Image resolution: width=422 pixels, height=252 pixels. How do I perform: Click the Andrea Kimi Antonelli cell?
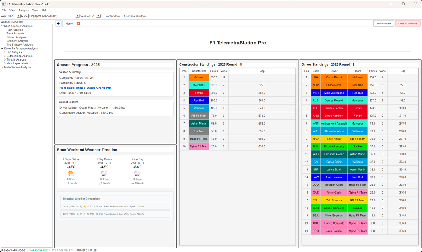[334, 124]
